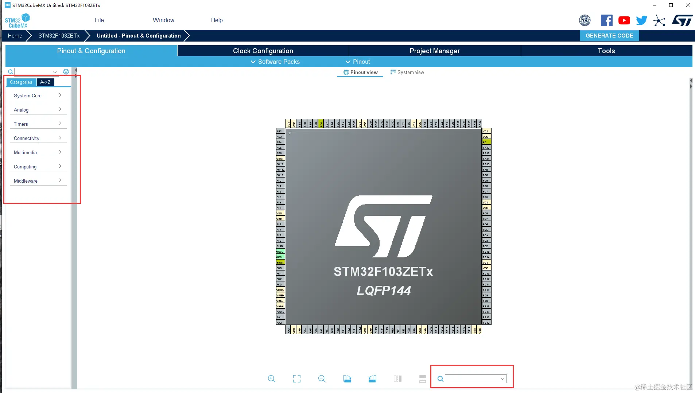Viewport: 695px width, 393px height.
Task: Click pin PA13 on the chip
Action: point(487,148)
